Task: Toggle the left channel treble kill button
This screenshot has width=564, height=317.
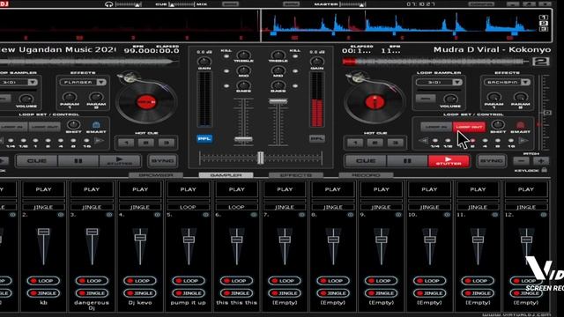Action: (x=226, y=56)
